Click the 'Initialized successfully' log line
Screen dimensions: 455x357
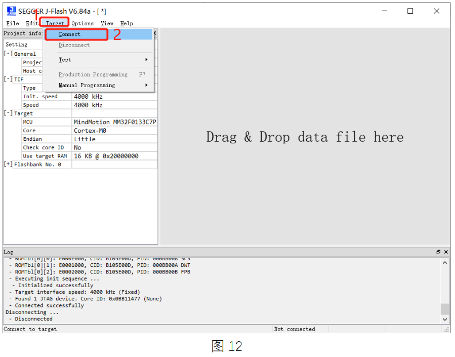pos(53,285)
